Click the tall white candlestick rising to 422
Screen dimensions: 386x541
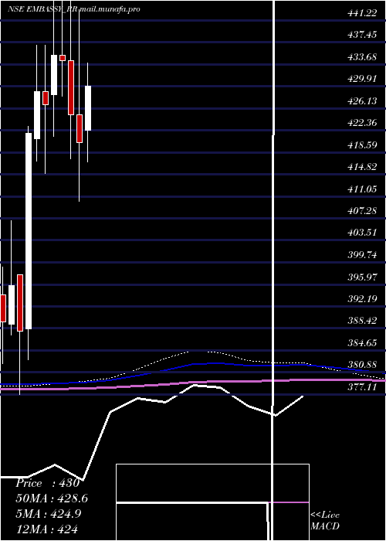tap(29, 231)
